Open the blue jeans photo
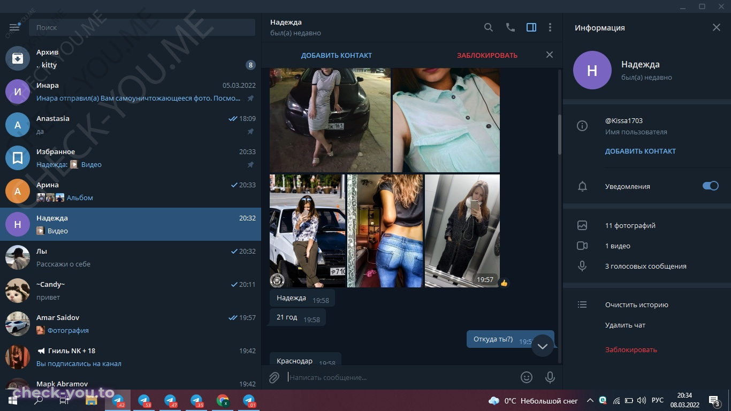This screenshot has width=731, height=411. pyautogui.click(x=385, y=231)
